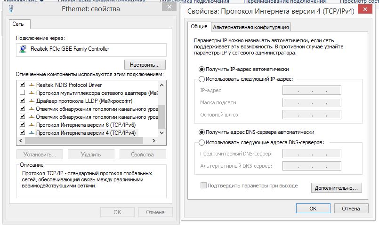Screen dimensions: 379x225
Task: Select the Протокол Интернета версии 4 (TCP/IPv4) row
Action: click(x=88, y=132)
